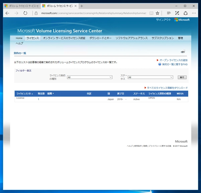Click Active status cell
This screenshot has height=193, width=201.
coord(136,99)
